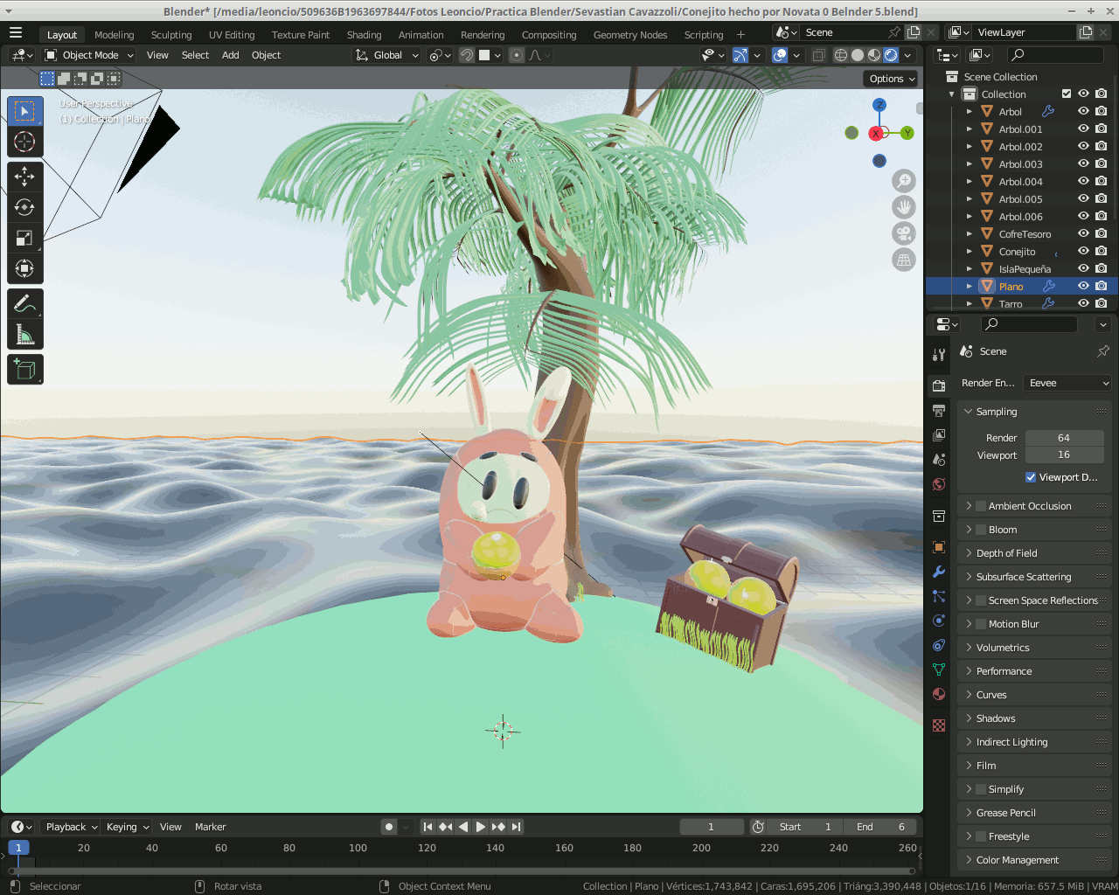Select the Rotate tool
Image resolution: width=1119 pixels, height=895 pixels.
pyautogui.click(x=24, y=207)
